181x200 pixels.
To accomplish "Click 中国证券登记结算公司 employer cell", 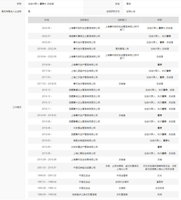I will (x=84, y=167).
